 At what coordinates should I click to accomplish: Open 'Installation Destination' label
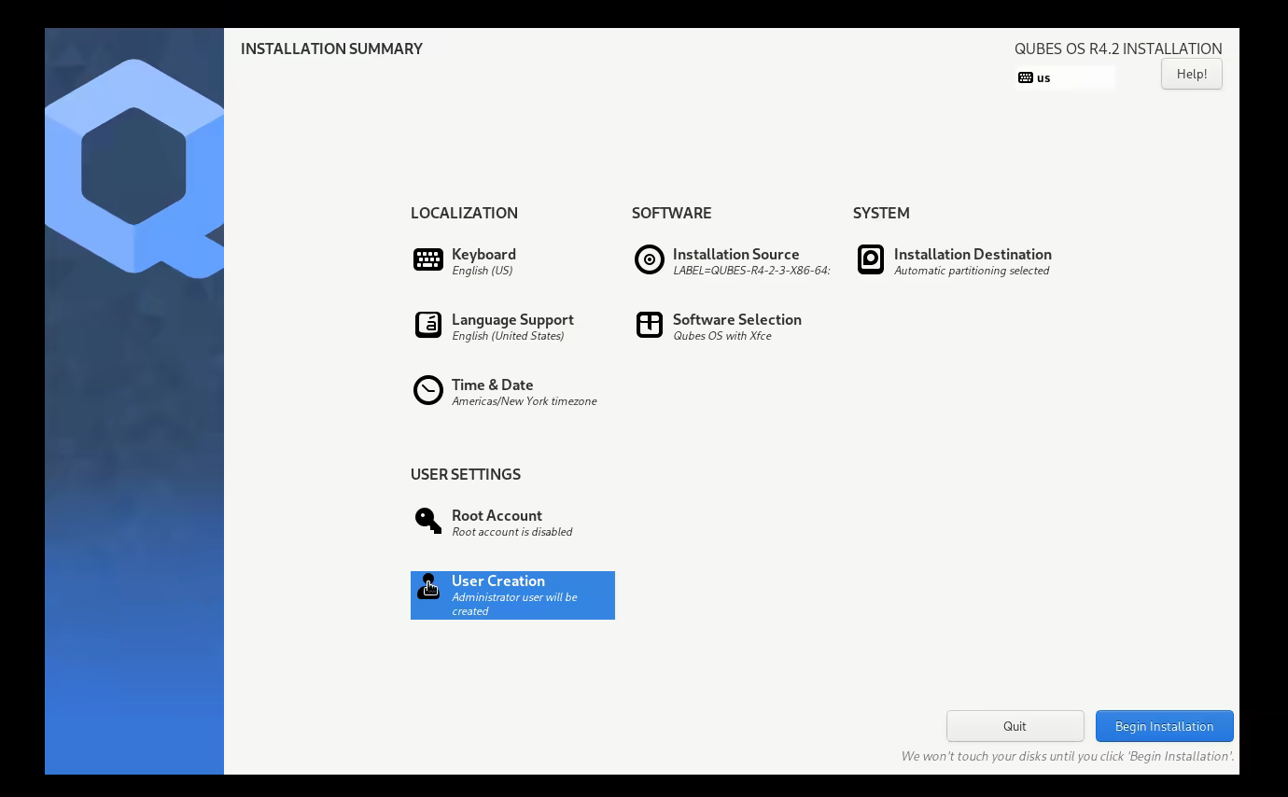[x=973, y=254]
